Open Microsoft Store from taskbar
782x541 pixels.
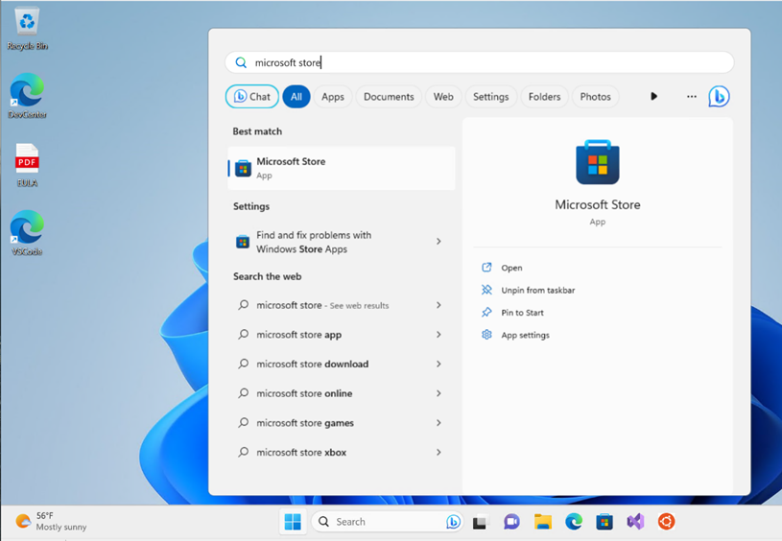coord(604,522)
